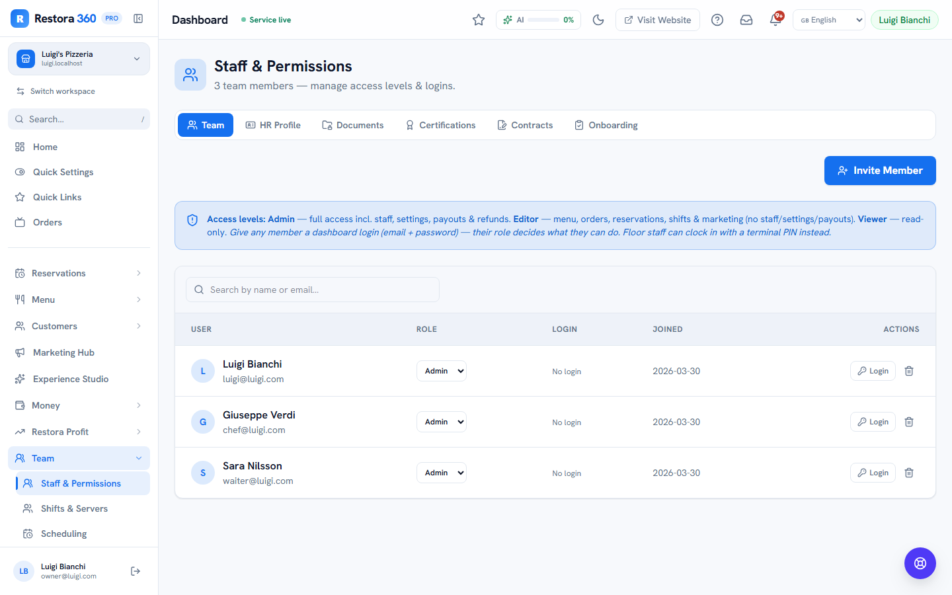Viewport: 952px width, 595px height.
Task: Click Login button for Luigi Bianchi
Action: click(x=873, y=371)
